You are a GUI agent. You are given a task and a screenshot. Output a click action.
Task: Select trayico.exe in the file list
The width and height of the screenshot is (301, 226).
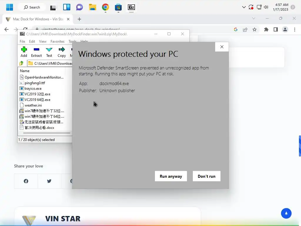click(31, 88)
